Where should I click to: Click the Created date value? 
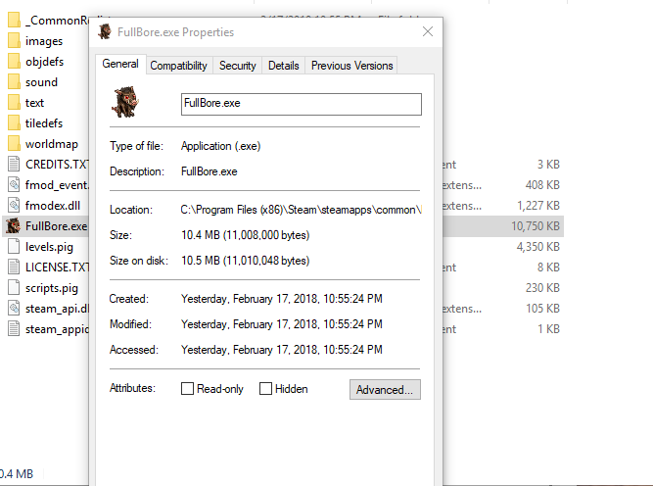pyautogui.click(x=282, y=299)
